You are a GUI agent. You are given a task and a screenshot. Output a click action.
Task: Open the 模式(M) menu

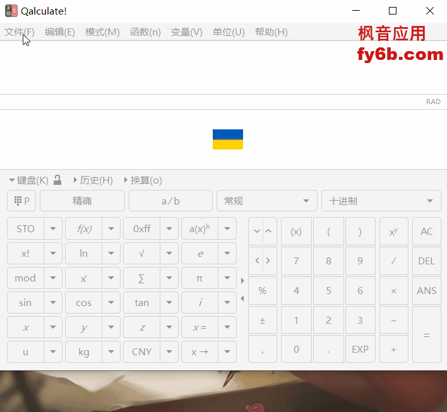tap(102, 32)
